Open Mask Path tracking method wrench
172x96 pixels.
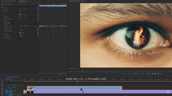(28, 26)
